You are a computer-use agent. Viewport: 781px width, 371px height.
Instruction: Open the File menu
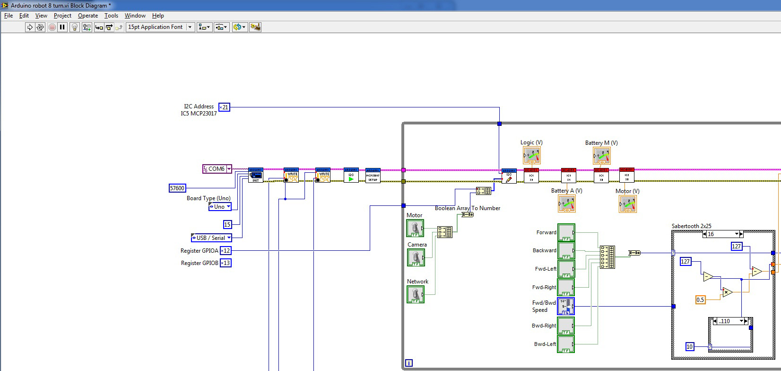coord(9,16)
